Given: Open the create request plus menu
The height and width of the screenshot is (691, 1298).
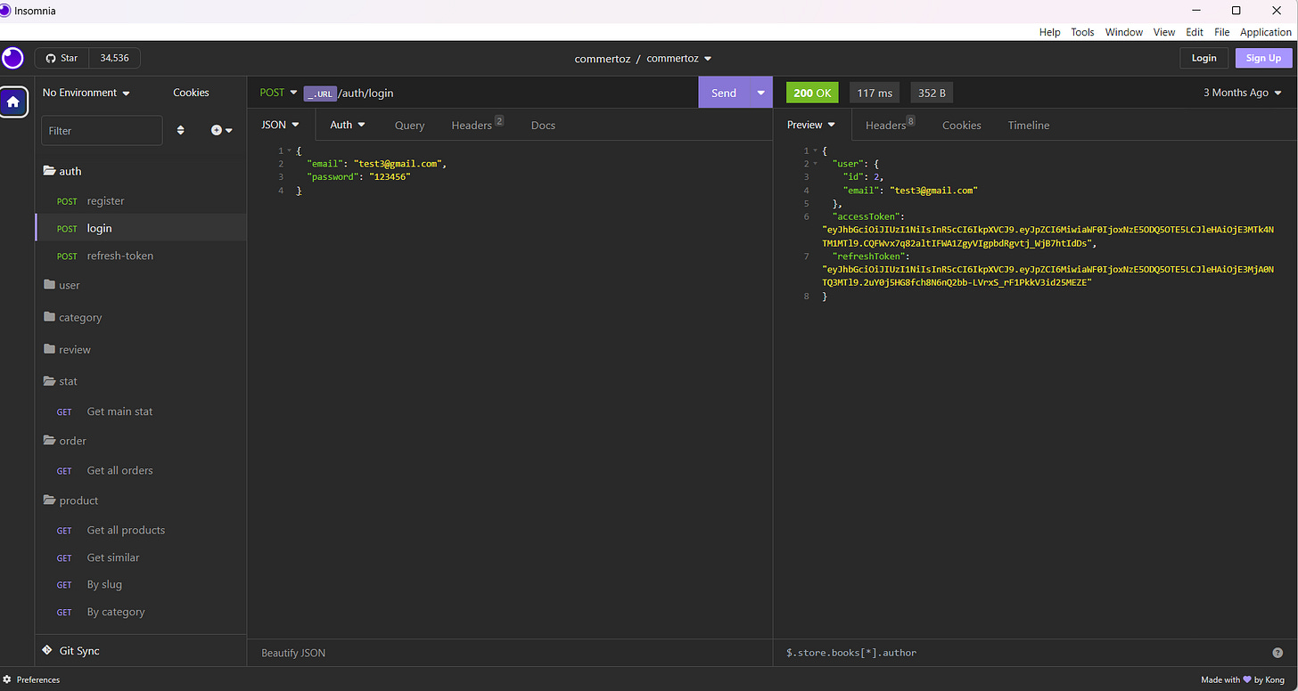Looking at the screenshot, I should [x=221, y=130].
